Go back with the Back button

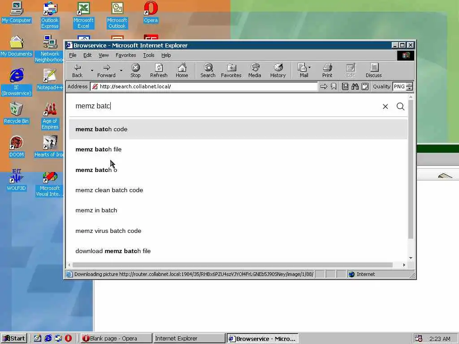(77, 70)
